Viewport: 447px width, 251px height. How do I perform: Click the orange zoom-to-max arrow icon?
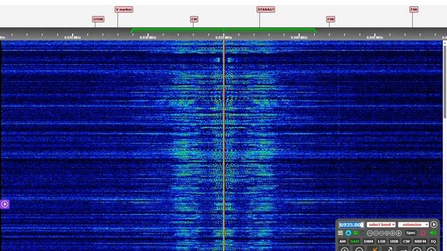tap(376, 250)
